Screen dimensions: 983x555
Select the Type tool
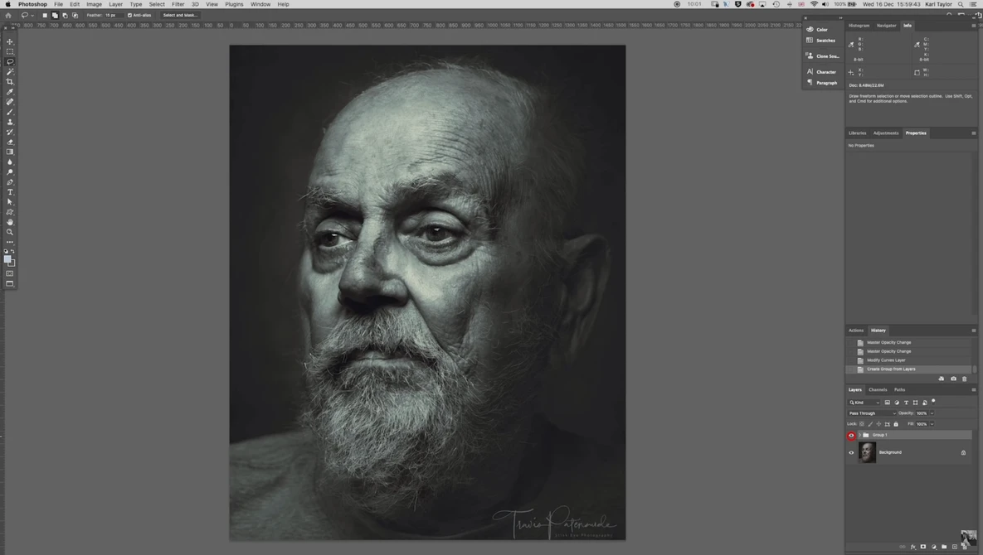click(x=10, y=192)
